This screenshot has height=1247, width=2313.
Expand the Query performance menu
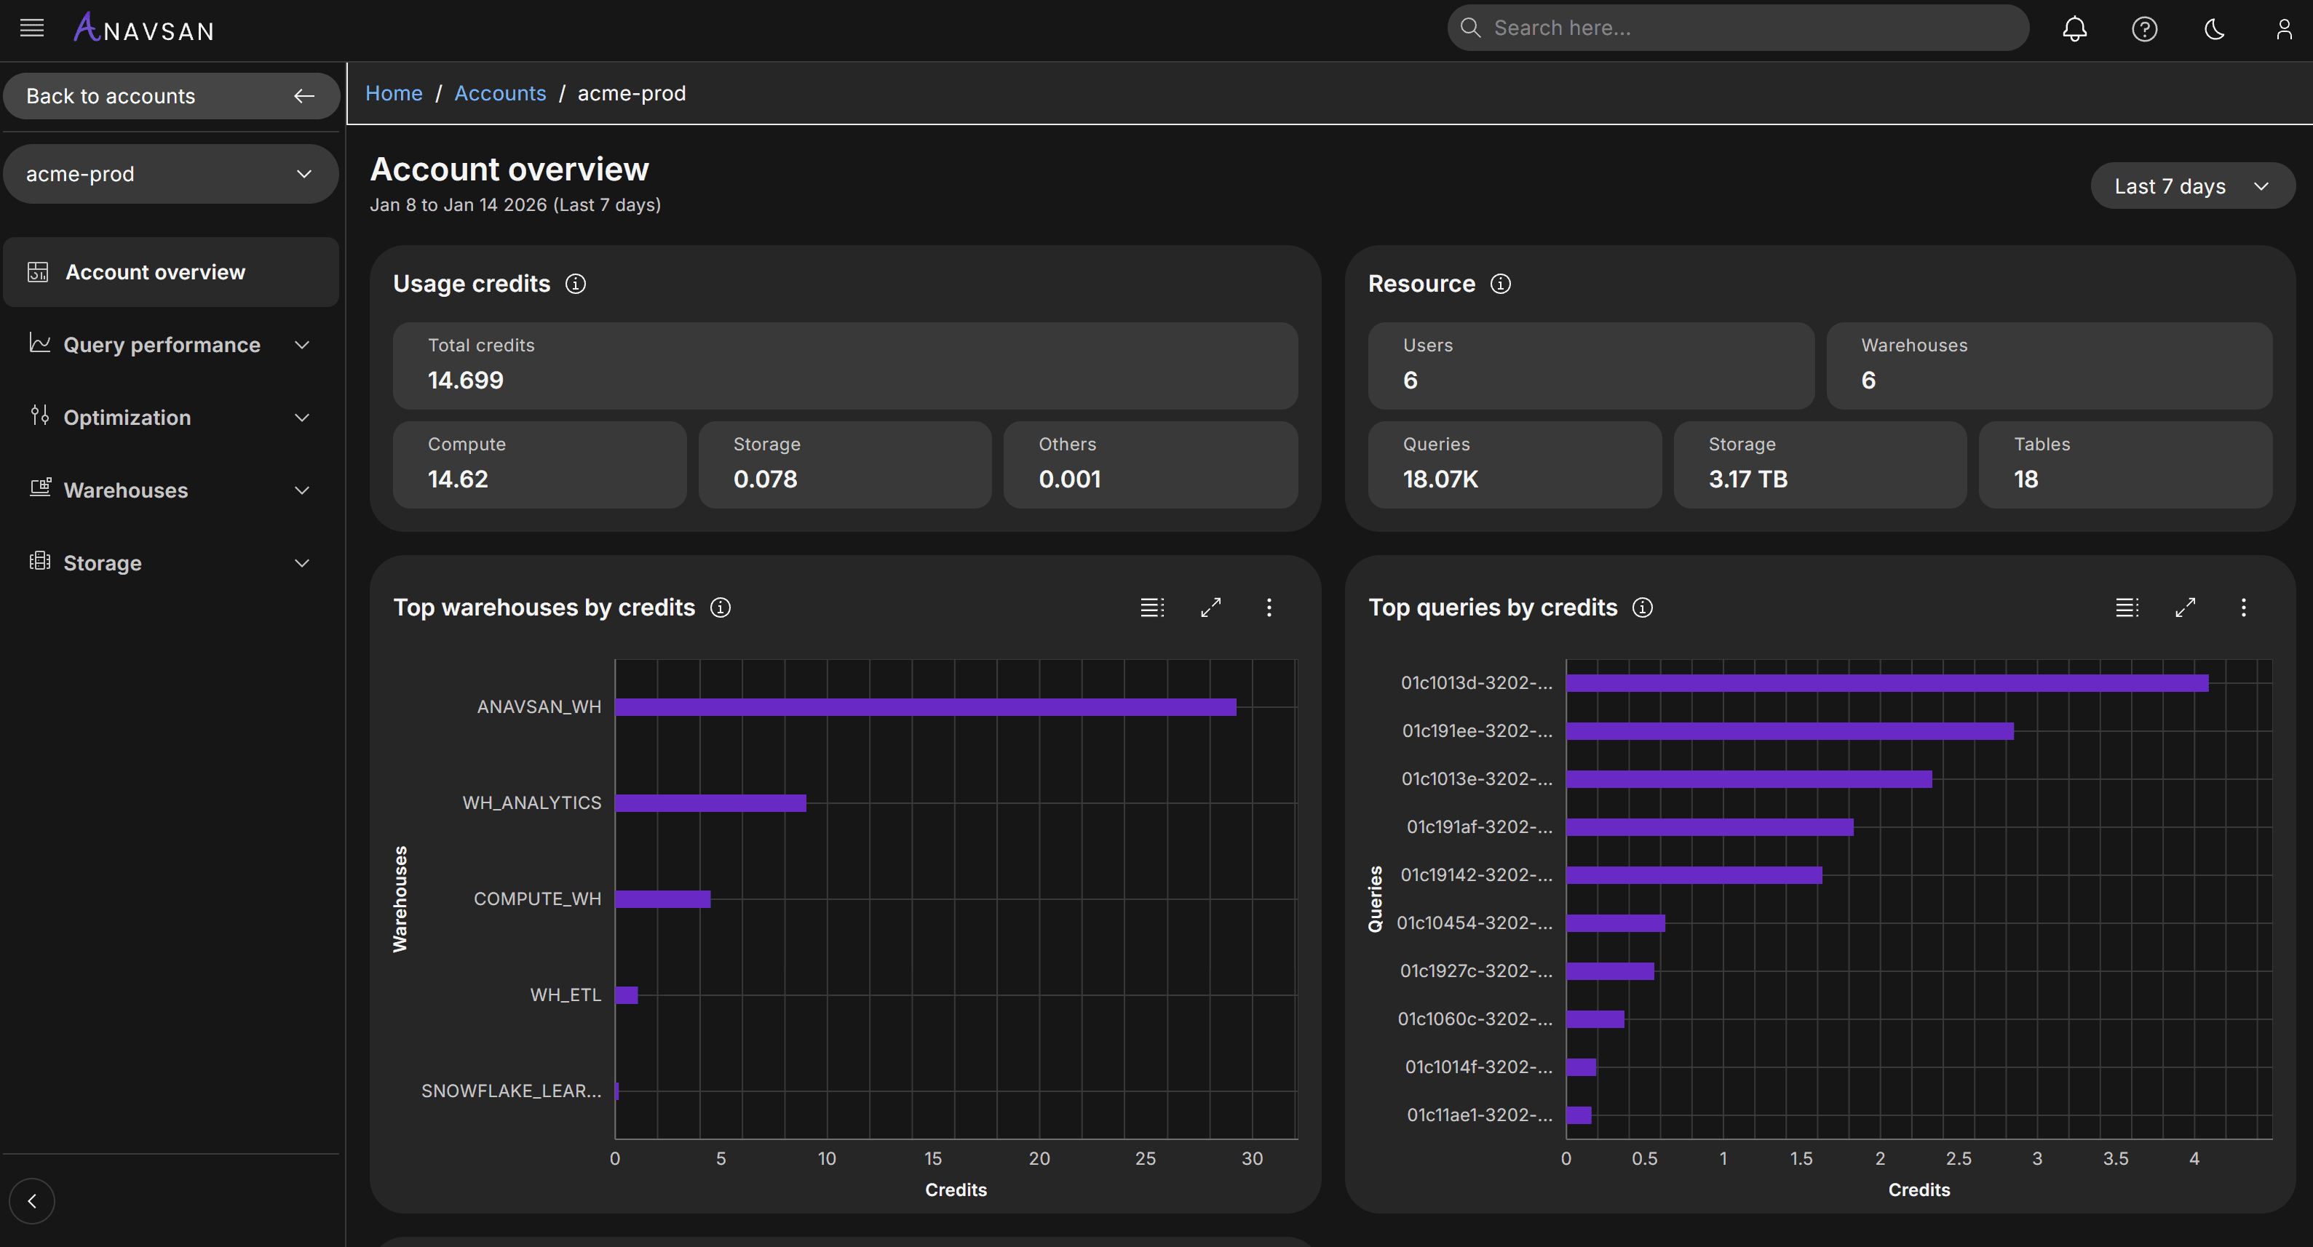coord(170,345)
